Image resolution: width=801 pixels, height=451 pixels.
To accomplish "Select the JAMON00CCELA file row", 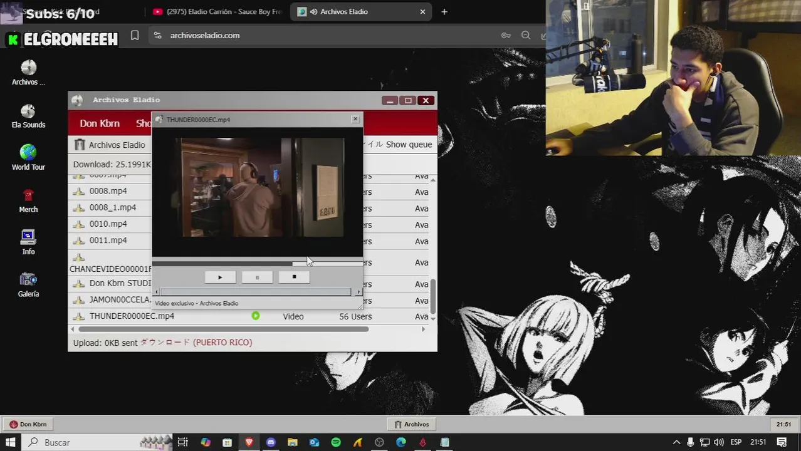I will point(120,300).
